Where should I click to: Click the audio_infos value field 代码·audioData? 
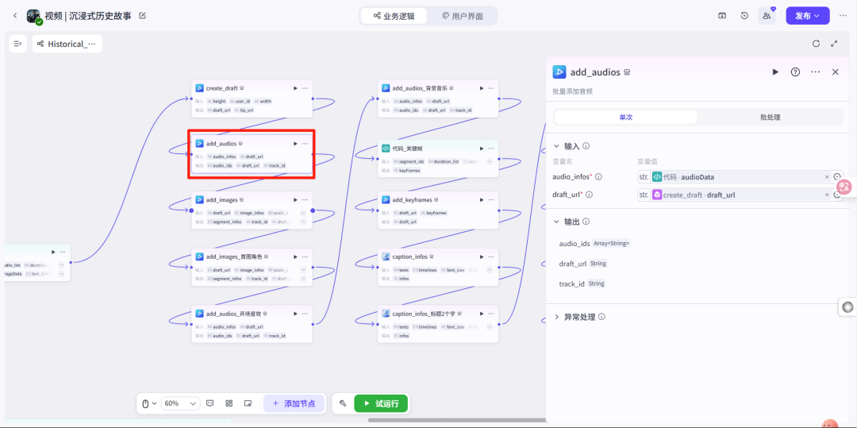[736, 176]
